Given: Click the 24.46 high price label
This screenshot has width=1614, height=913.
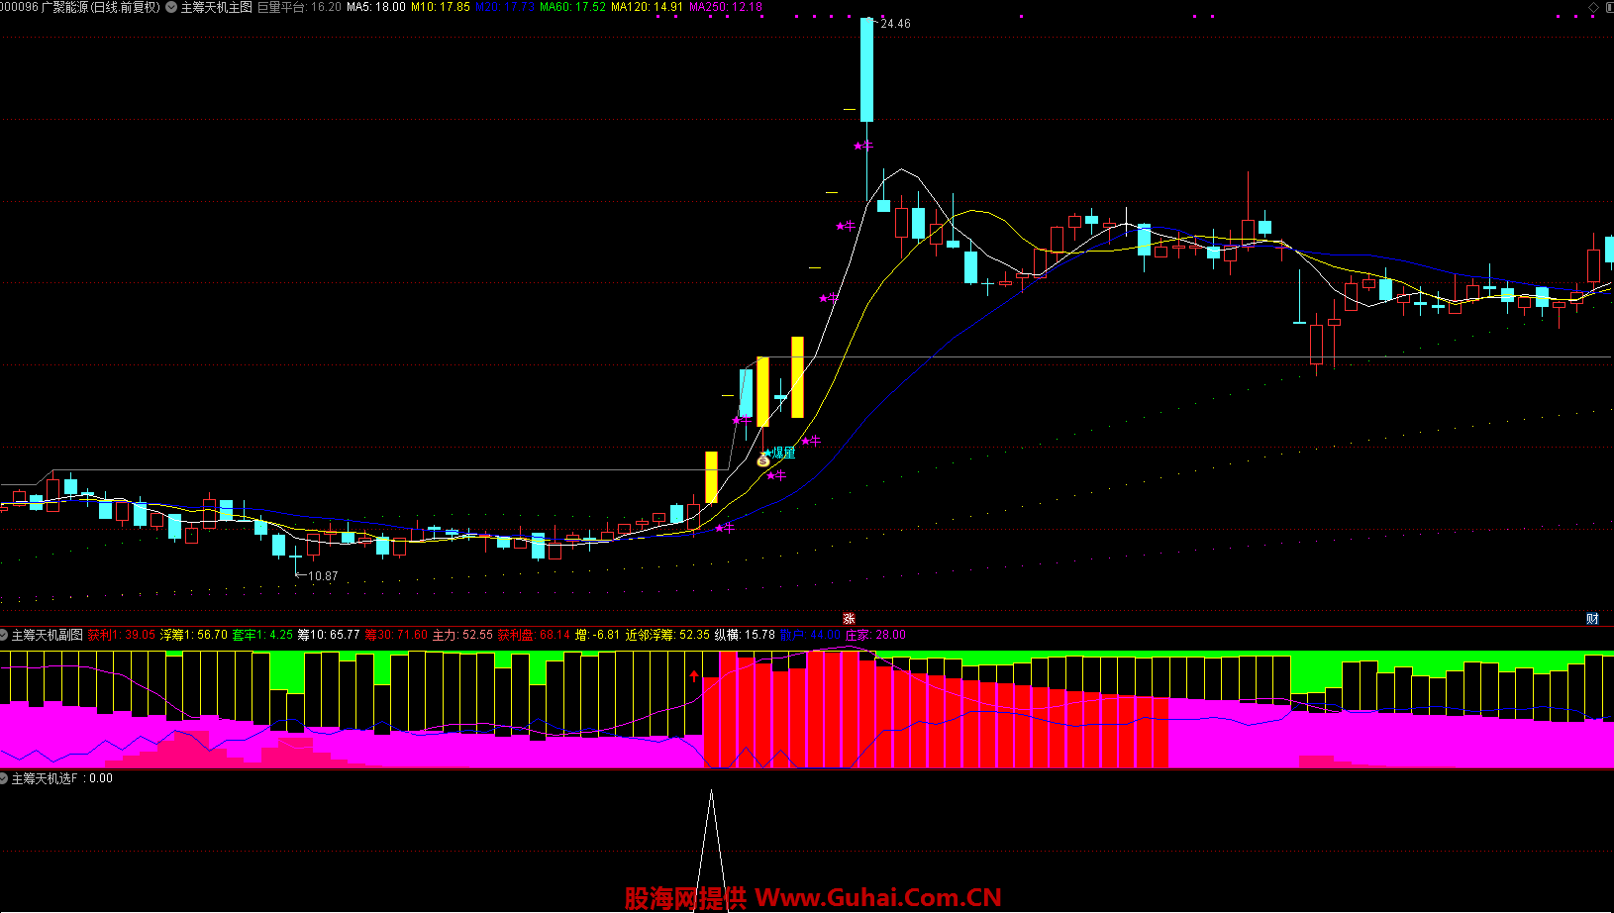Looking at the screenshot, I should point(895,24).
